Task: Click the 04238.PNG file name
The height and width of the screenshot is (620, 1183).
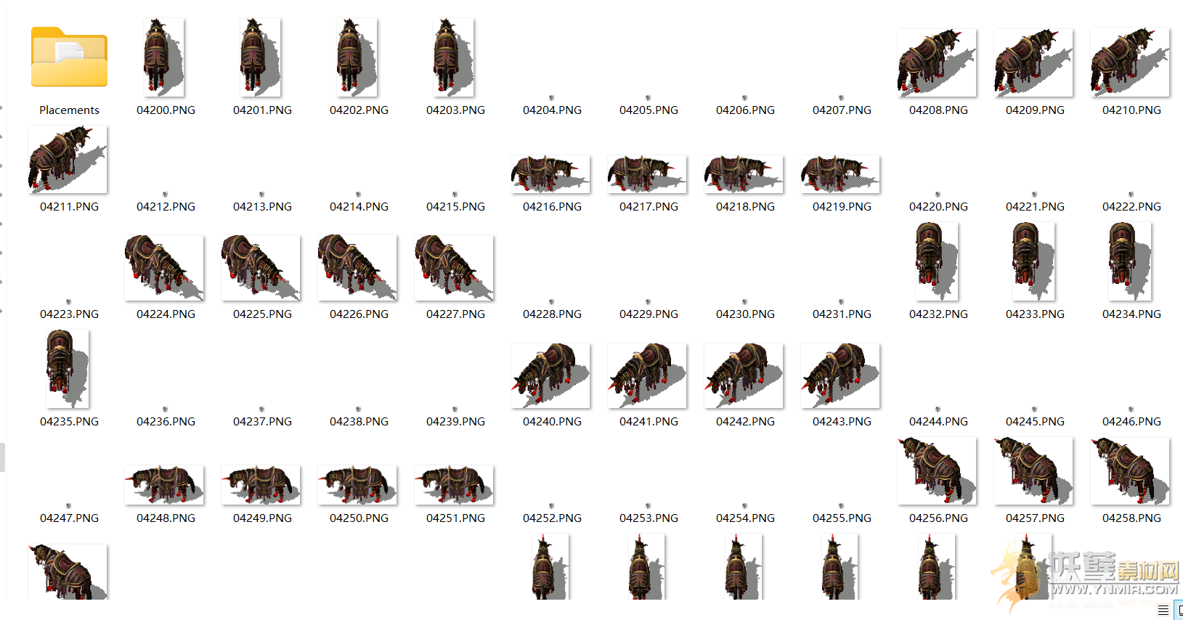Action: [359, 422]
